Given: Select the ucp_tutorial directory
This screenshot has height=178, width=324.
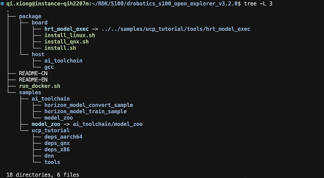Looking at the screenshot, I should pos(51,131).
